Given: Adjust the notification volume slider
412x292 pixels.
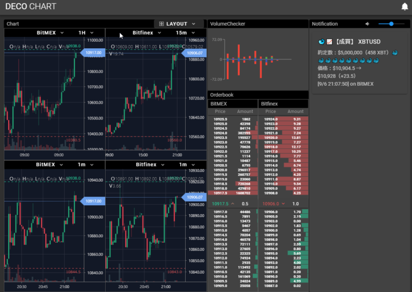Looking at the screenshot, I should [392, 24].
